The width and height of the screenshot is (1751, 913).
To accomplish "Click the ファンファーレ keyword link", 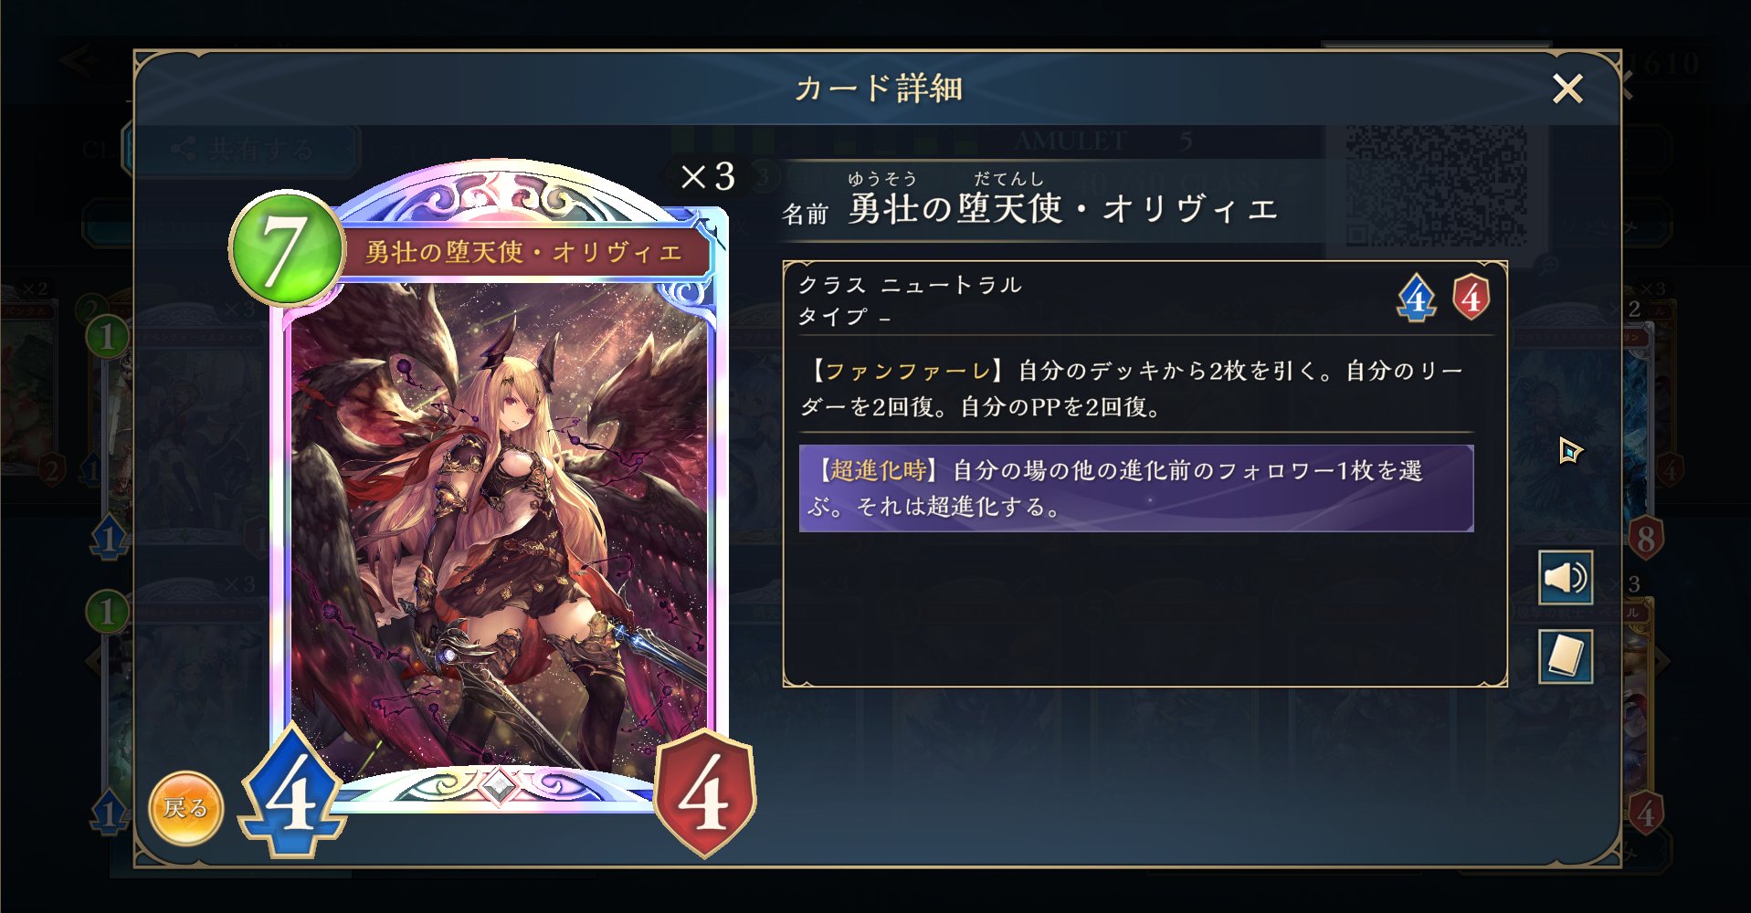I will [908, 371].
